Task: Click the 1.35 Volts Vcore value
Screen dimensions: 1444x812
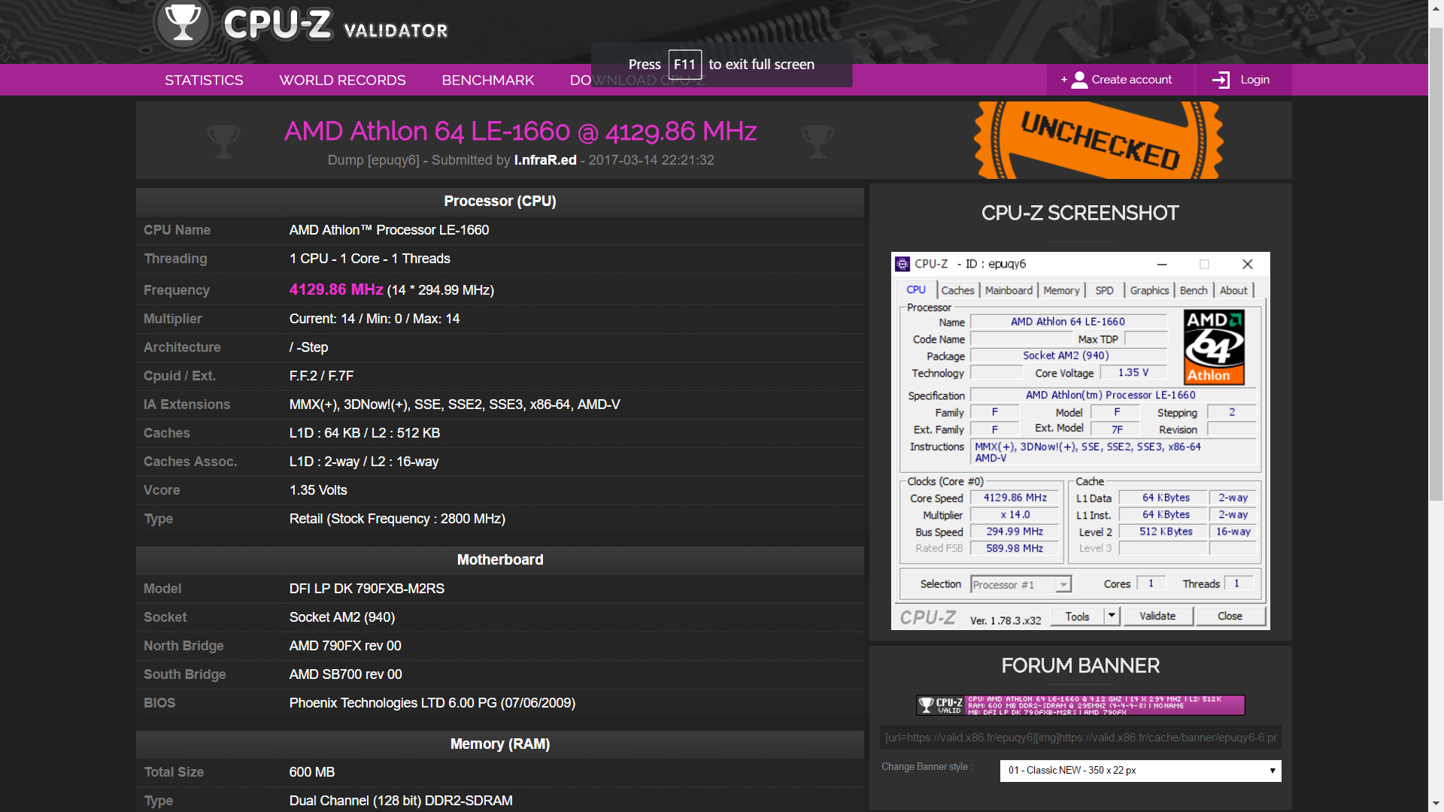Action: [318, 490]
